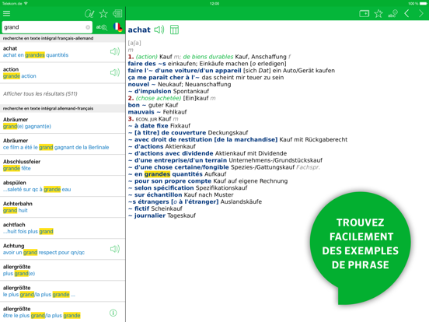Clear the search field text
The height and width of the screenshot is (322, 429).
[88, 27]
